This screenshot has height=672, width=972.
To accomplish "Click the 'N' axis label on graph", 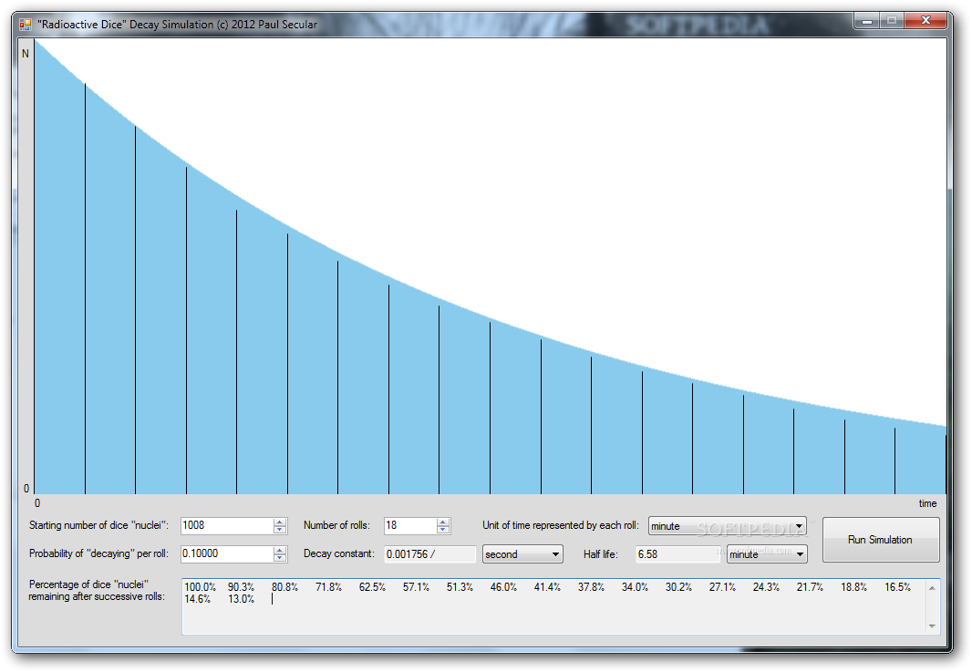I will 26,54.
